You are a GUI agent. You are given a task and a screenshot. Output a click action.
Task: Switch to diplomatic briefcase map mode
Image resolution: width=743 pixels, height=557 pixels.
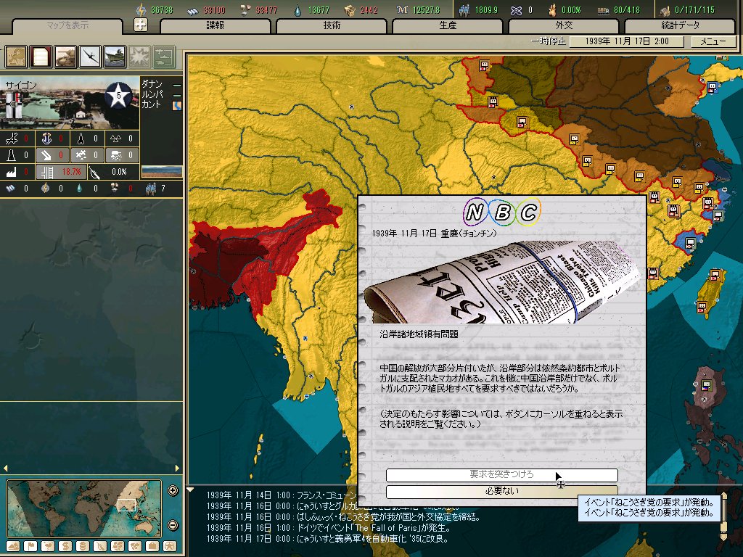point(152,546)
